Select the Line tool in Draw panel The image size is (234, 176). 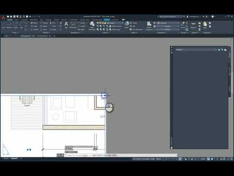[x=3, y=25]
